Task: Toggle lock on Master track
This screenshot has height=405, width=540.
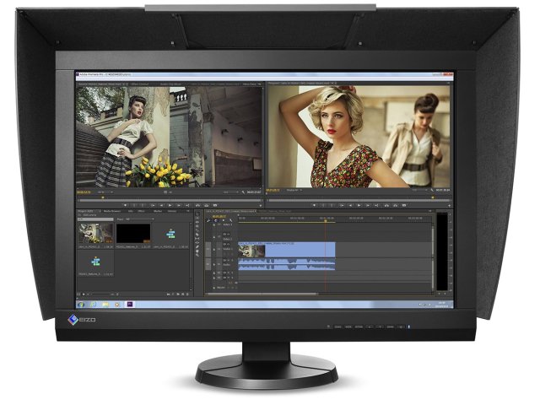Action: pos(213,288)
